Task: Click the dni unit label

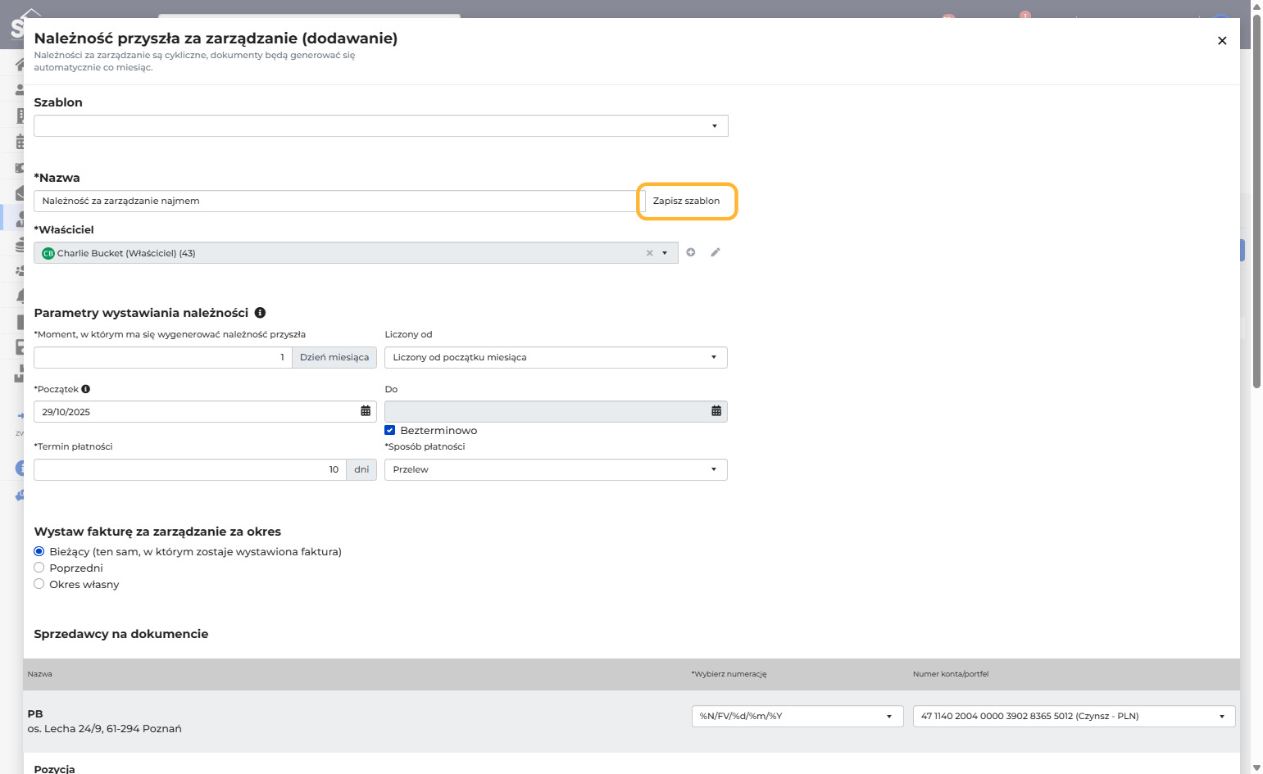Action: click(x=361, y=469)
